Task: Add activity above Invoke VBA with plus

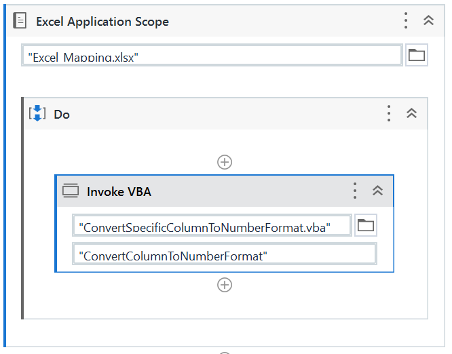Action: coord(225,162)
